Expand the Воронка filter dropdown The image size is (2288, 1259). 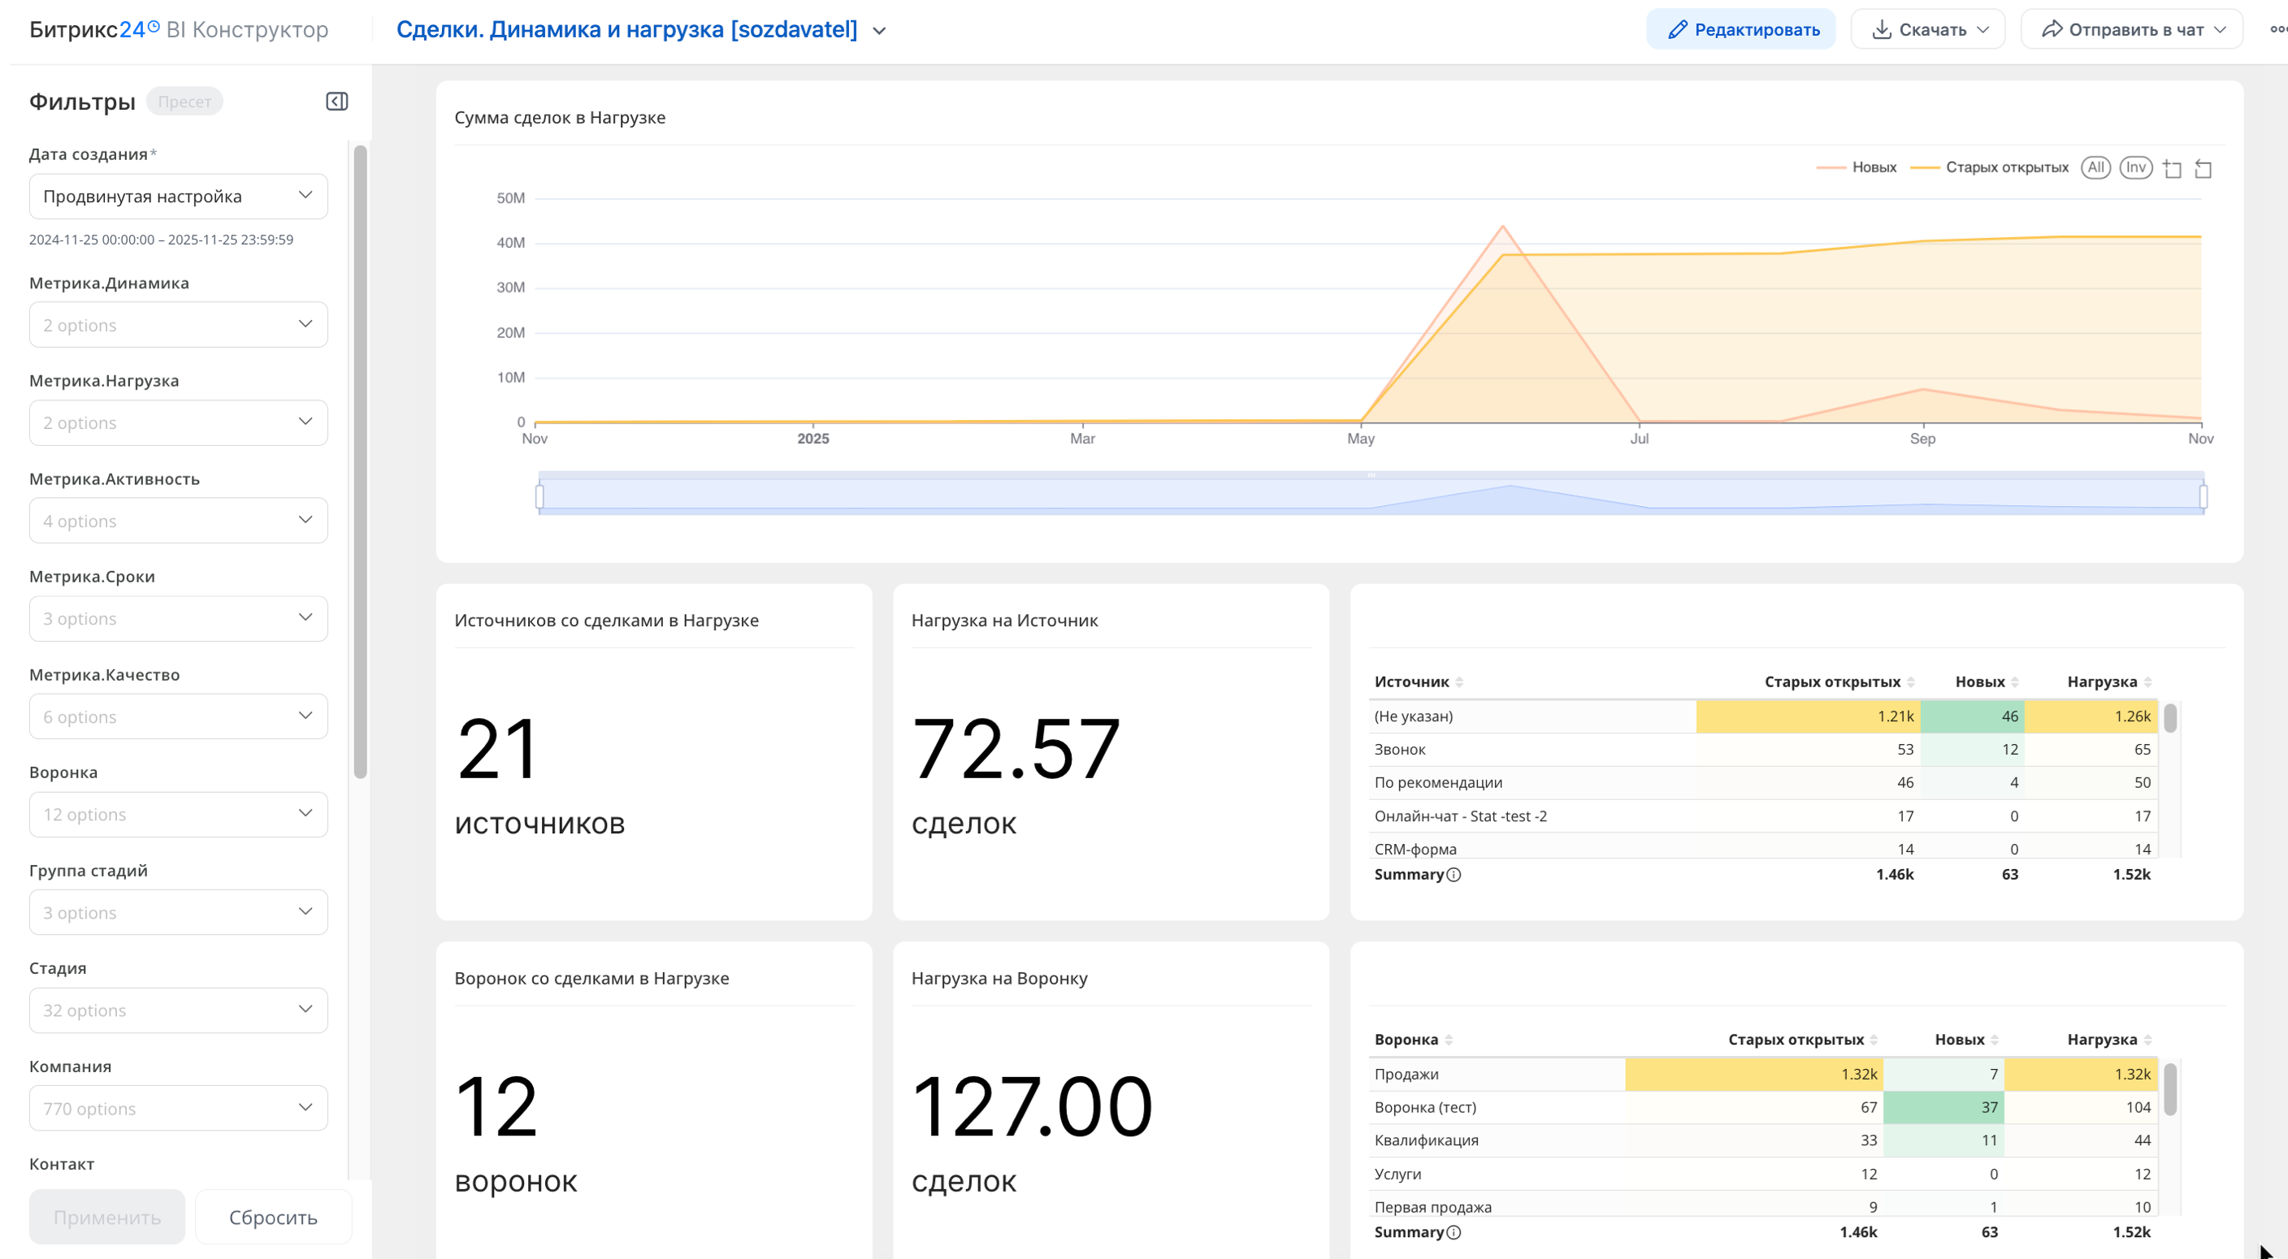[x=178, y=814]
